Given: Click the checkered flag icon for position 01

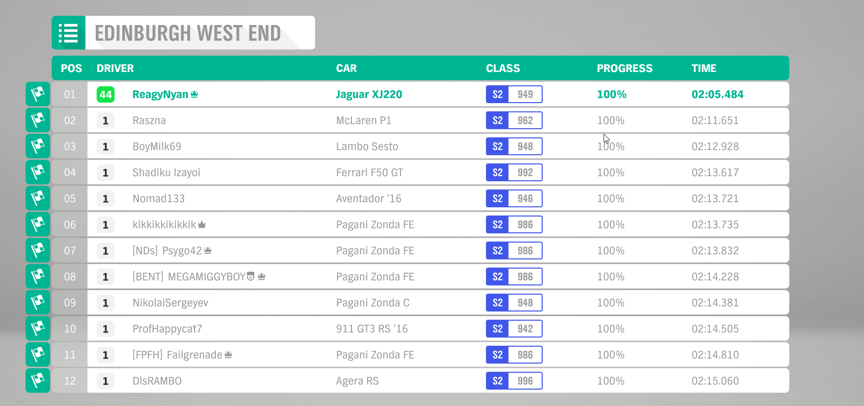Looking at the screenshot, I should (x=38, y=94).
